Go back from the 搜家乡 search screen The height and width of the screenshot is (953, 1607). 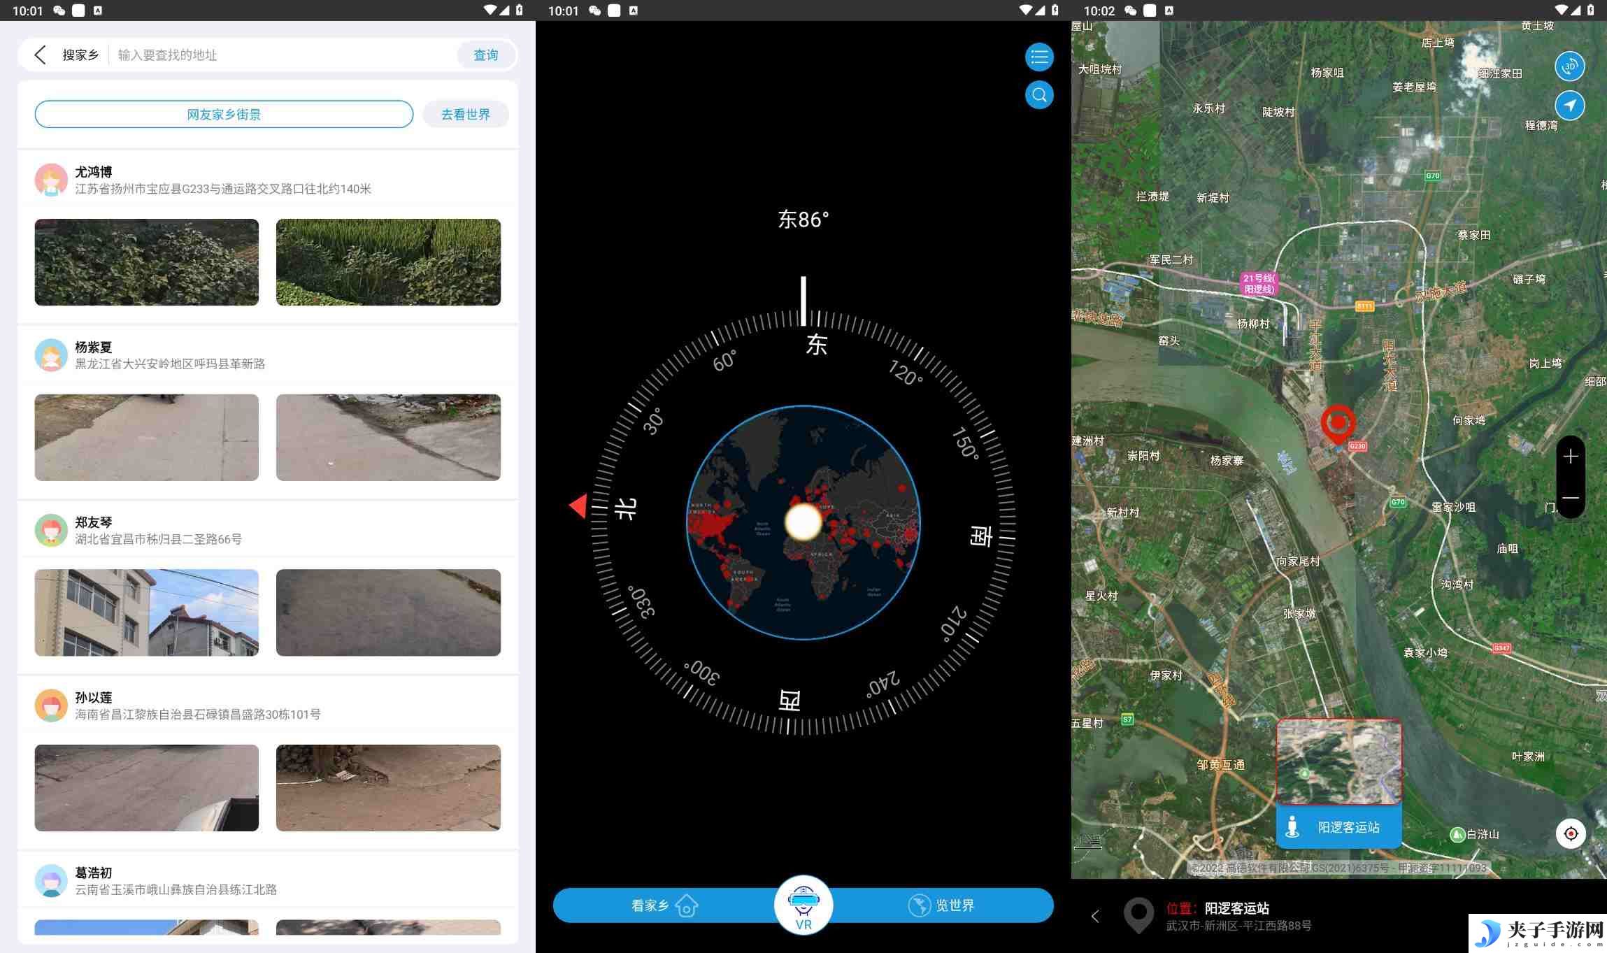click(x=40, y=55)
